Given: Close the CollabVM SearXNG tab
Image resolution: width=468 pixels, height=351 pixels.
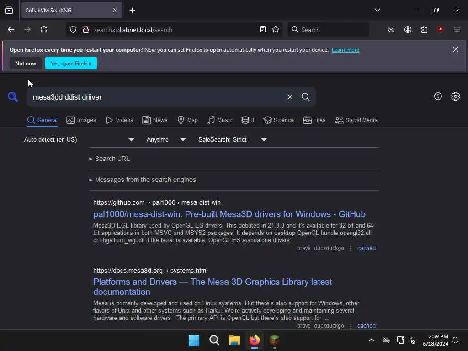Looking at the screenshot, I should [115, 10].
